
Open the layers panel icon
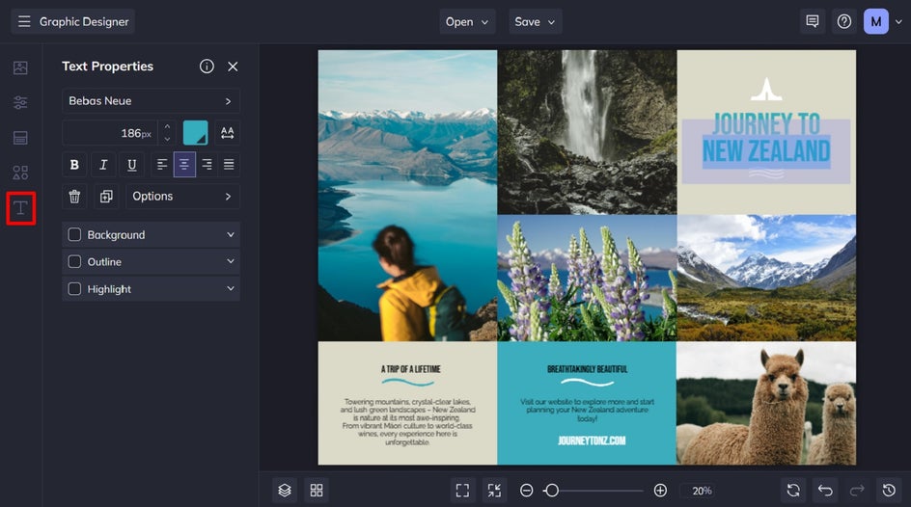pos(284,491)
